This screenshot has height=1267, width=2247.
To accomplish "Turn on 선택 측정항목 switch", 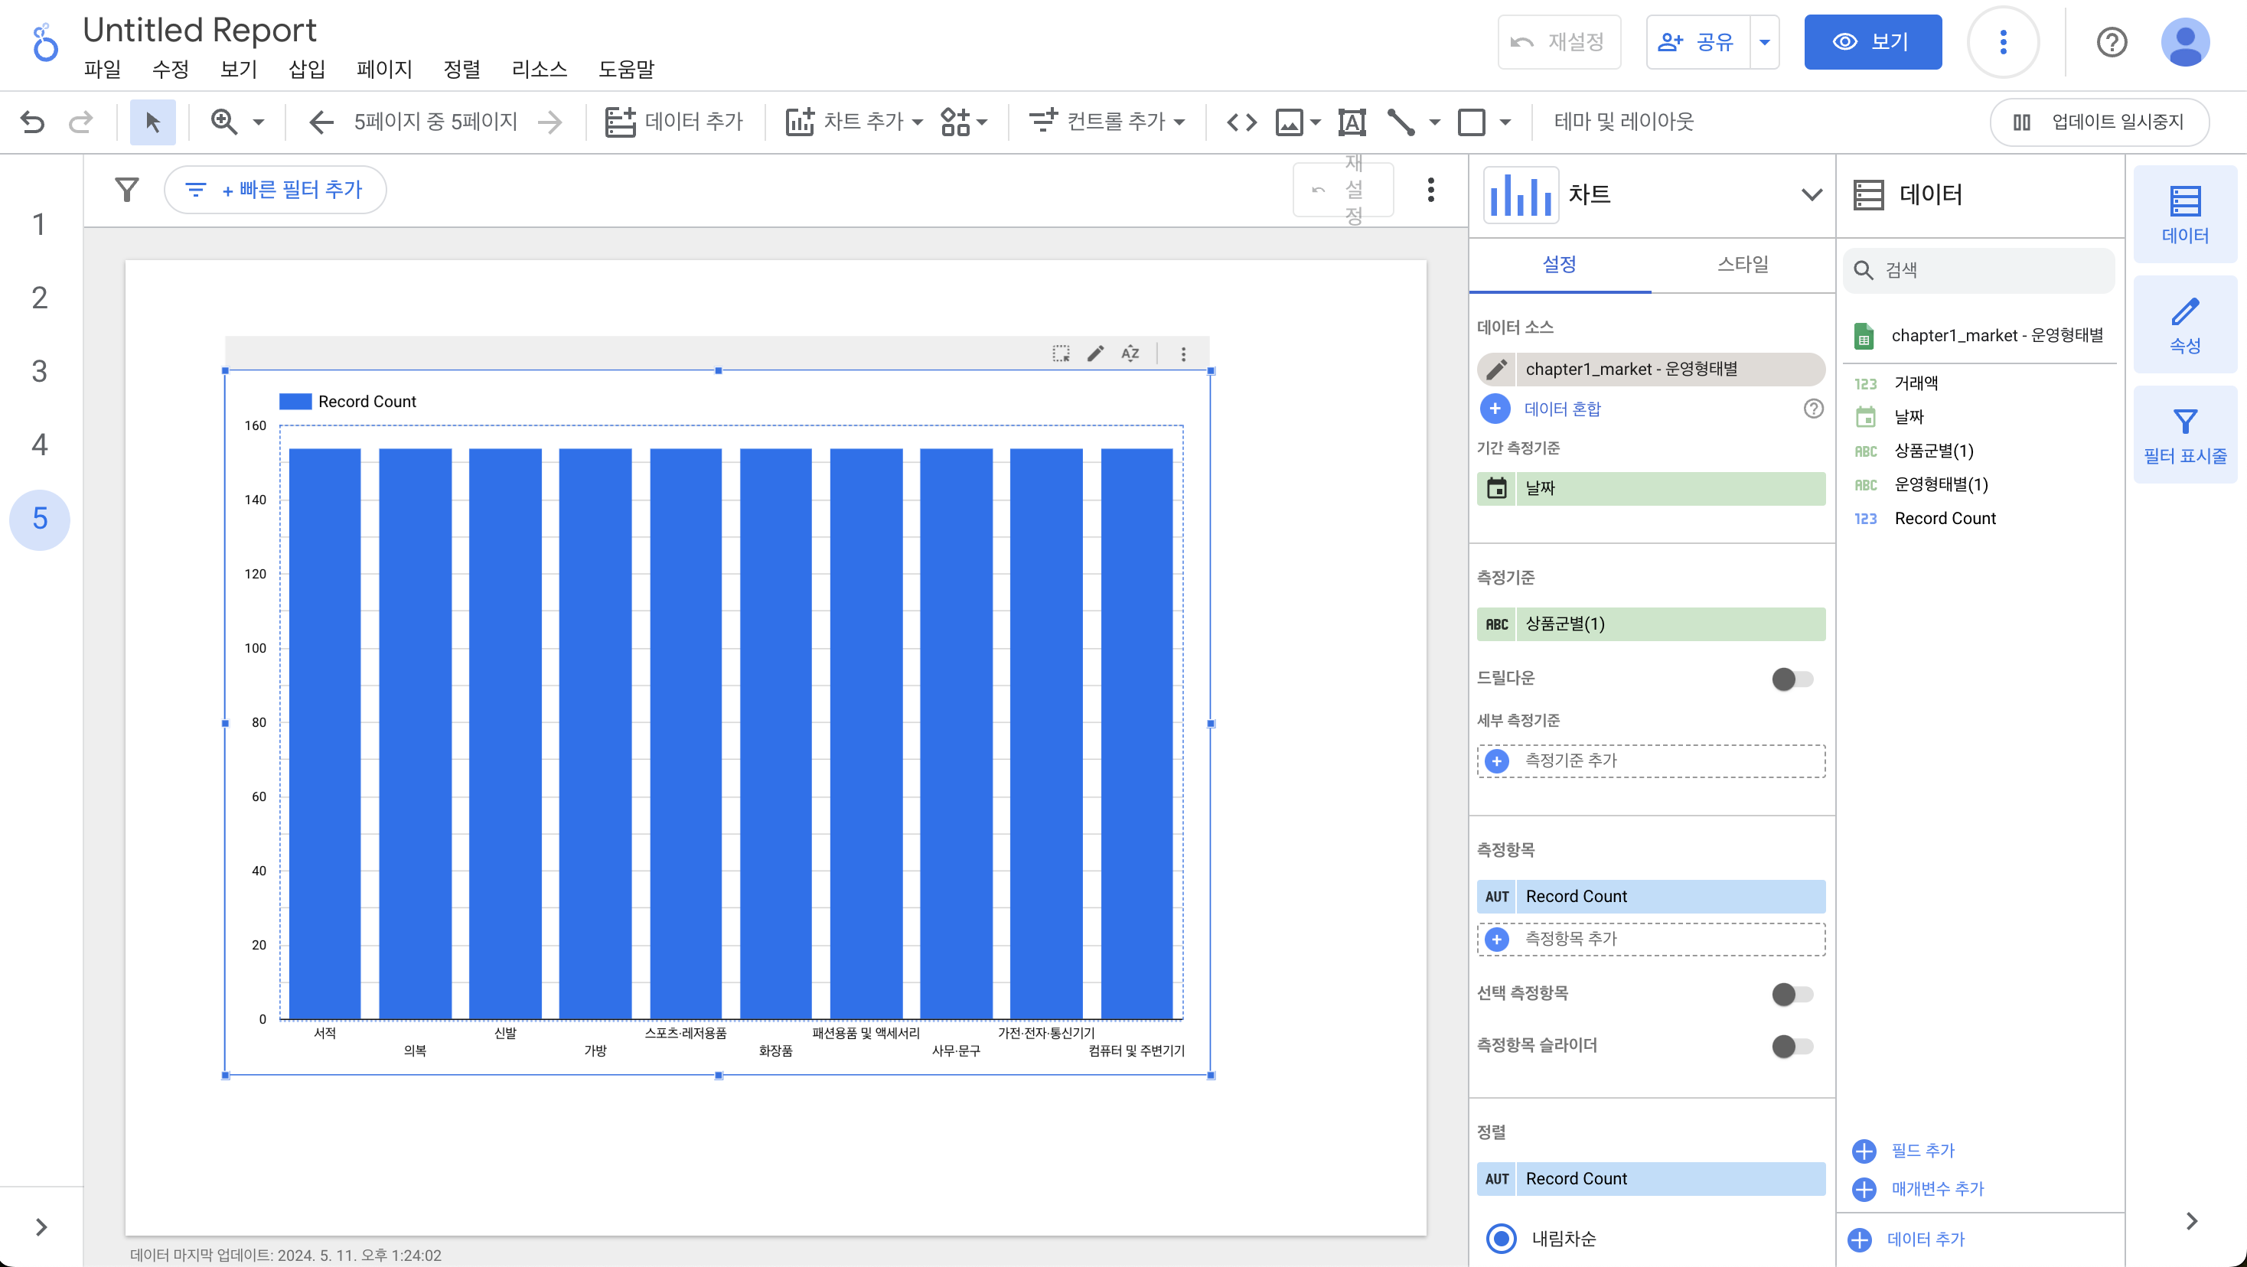I will 1792,993.
